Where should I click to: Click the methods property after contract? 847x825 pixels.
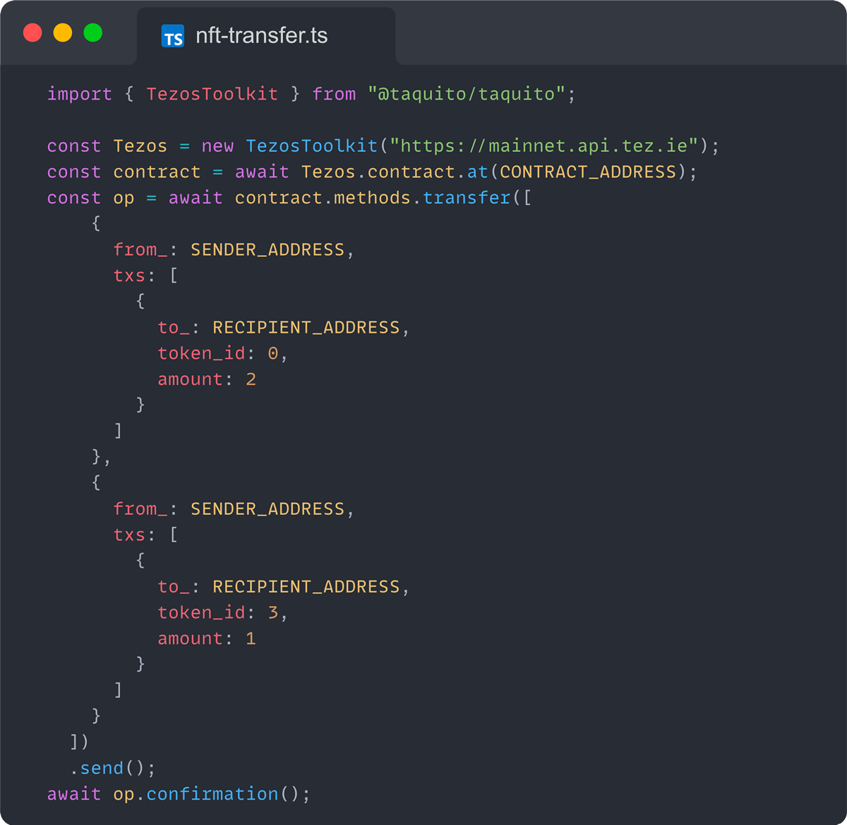point(372,198)
